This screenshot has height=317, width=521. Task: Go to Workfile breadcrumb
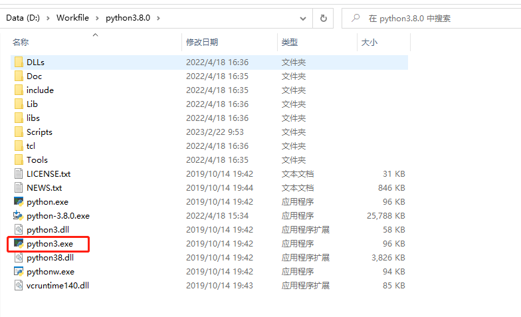click(x=72, y=18)
